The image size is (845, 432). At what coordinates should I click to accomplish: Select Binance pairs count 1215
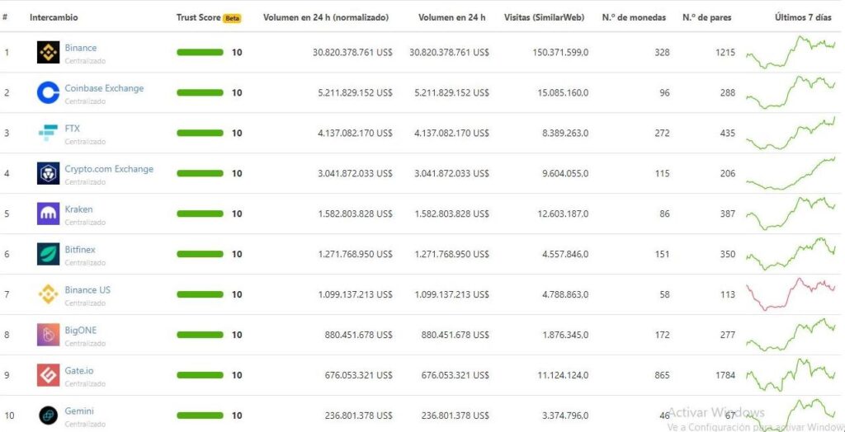(725, 52)
